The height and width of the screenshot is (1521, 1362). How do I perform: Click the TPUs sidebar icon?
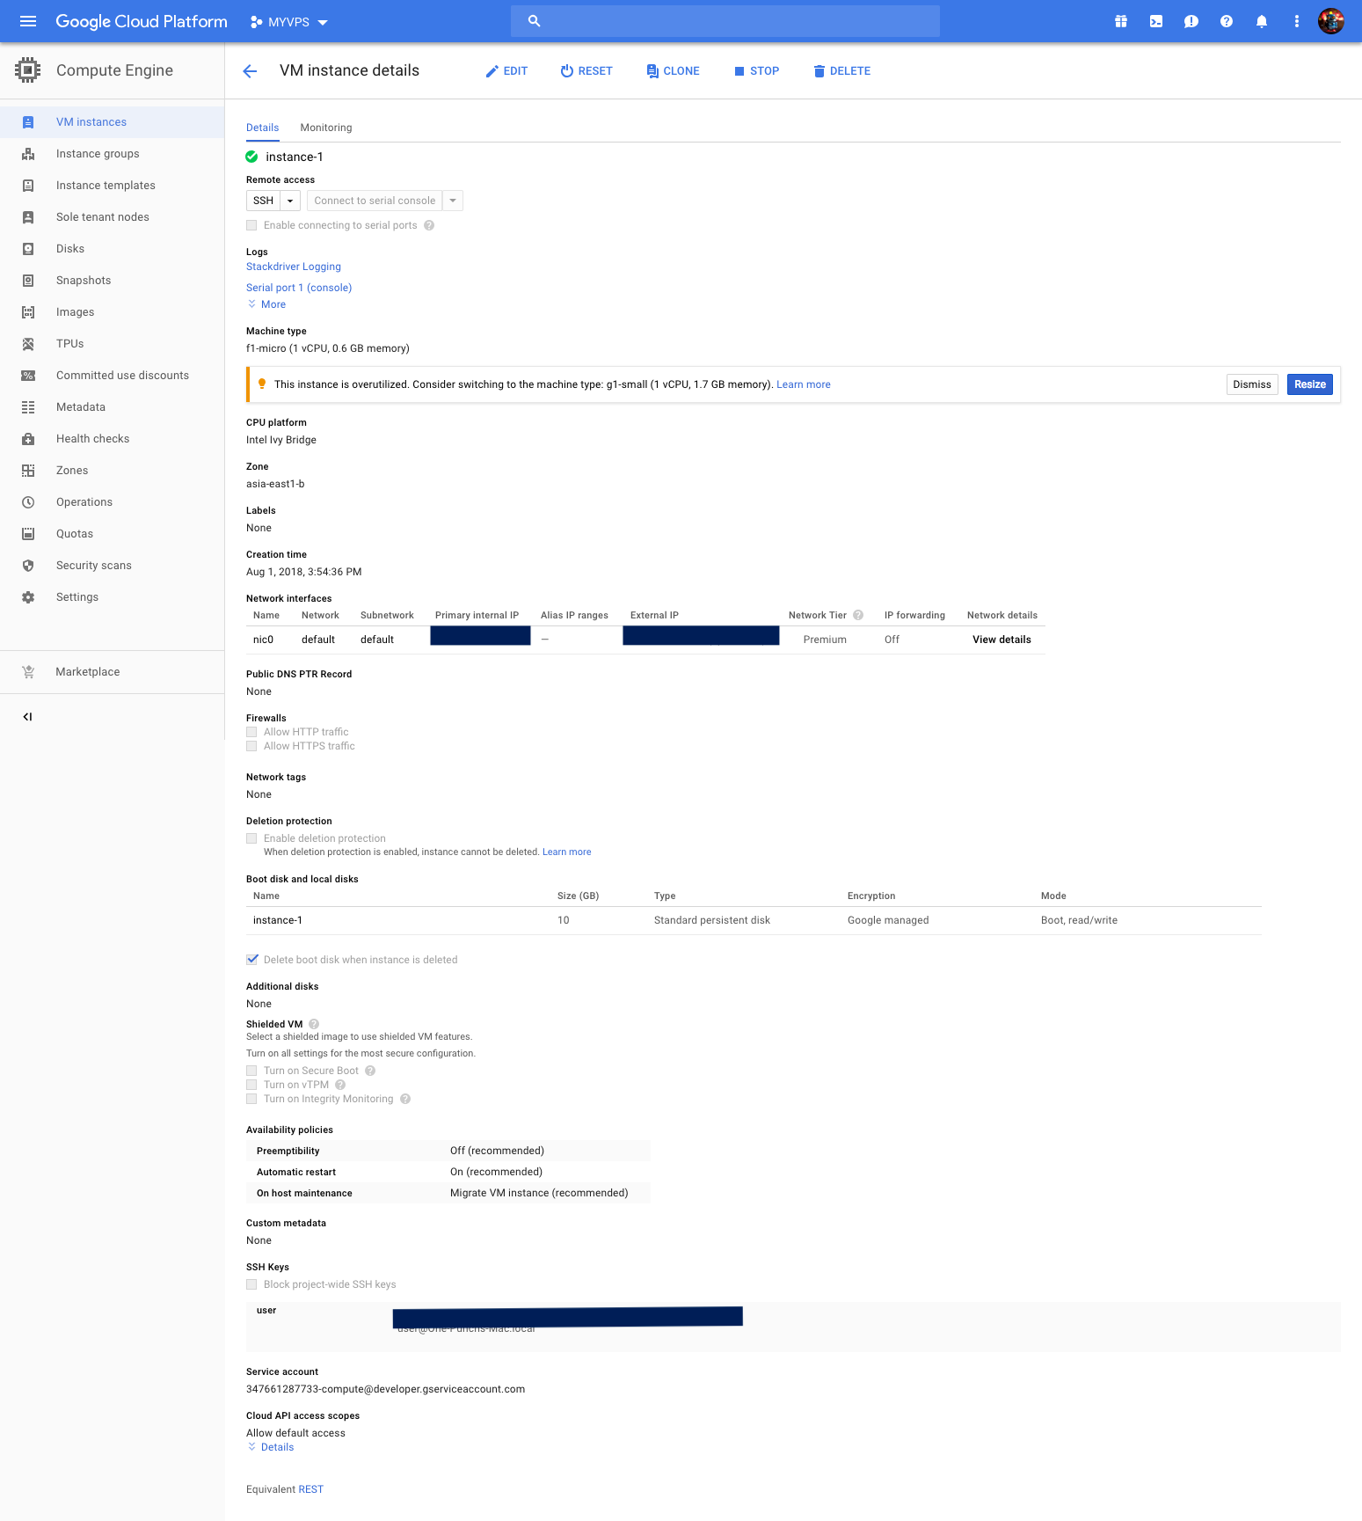28,344
